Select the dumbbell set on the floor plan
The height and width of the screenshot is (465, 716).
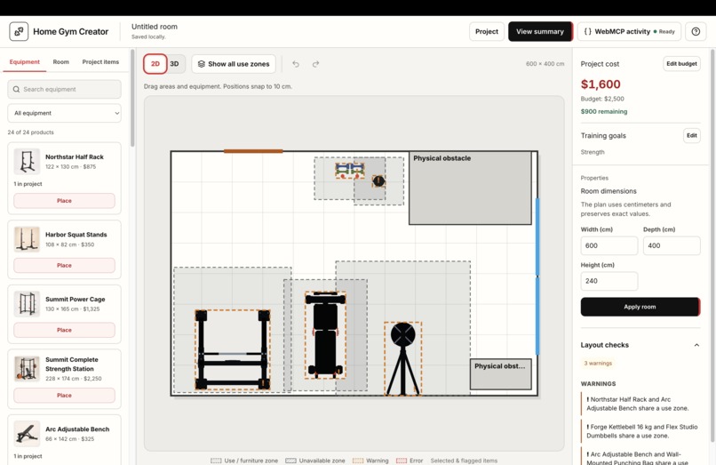pos(350,170)
